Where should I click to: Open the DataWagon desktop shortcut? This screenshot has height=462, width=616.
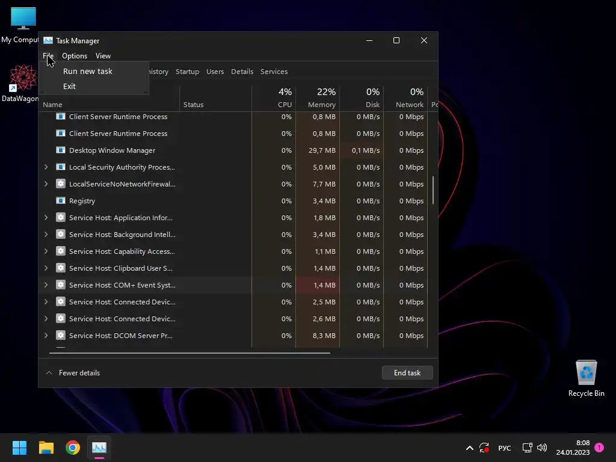[x=22, y=82]
